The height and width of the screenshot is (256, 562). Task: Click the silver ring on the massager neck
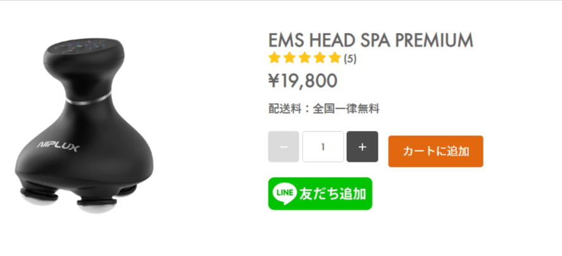(x=88, y=100)
